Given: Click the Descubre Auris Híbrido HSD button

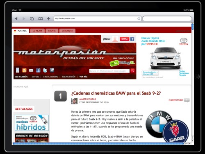Looking at the screenshot, I should pos(150,73).
